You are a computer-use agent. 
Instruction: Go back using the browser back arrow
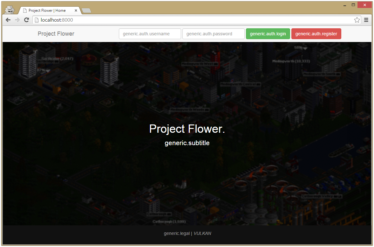pyautogui.click(x=8, y=20)
